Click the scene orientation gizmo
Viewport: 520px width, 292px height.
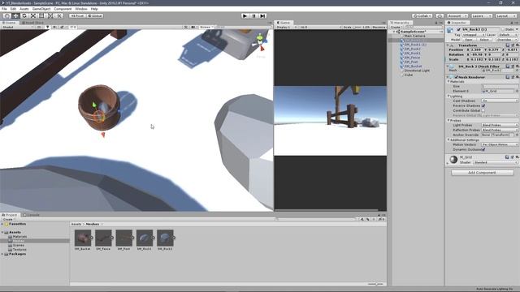tap(261, 43)
